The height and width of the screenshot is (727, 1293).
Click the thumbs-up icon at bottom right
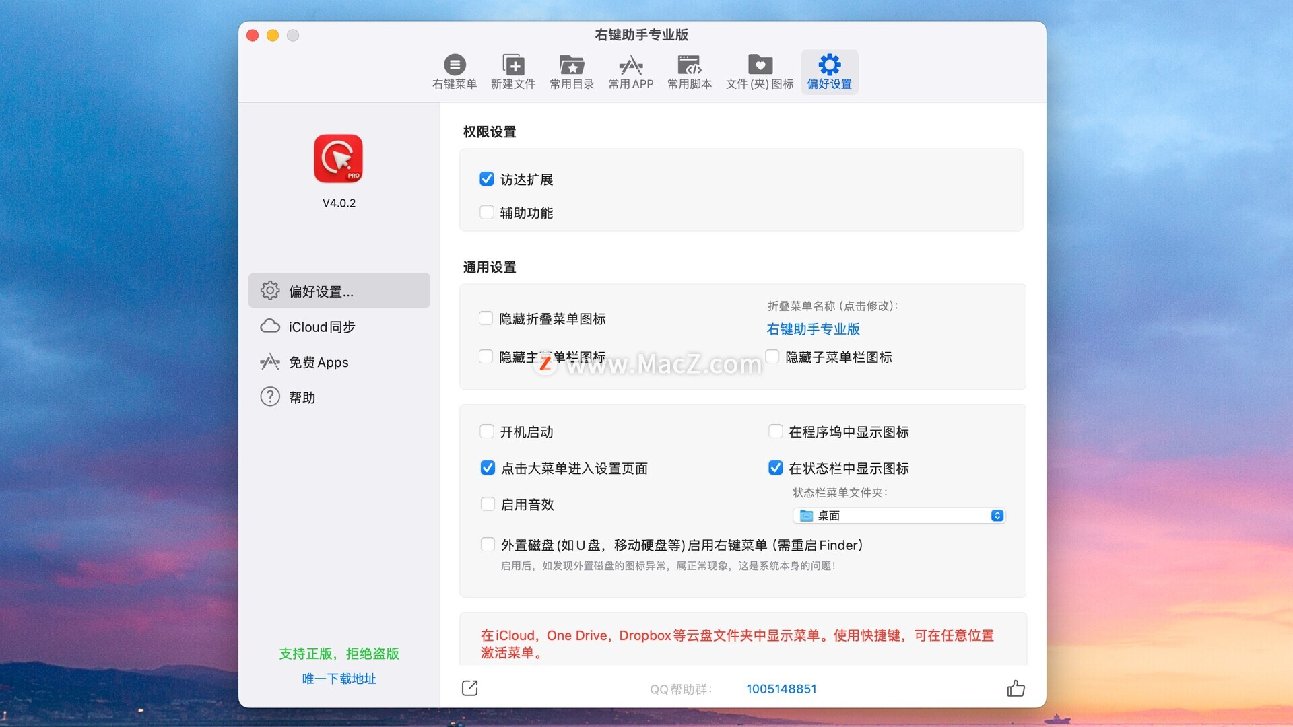coord(1016,688)
